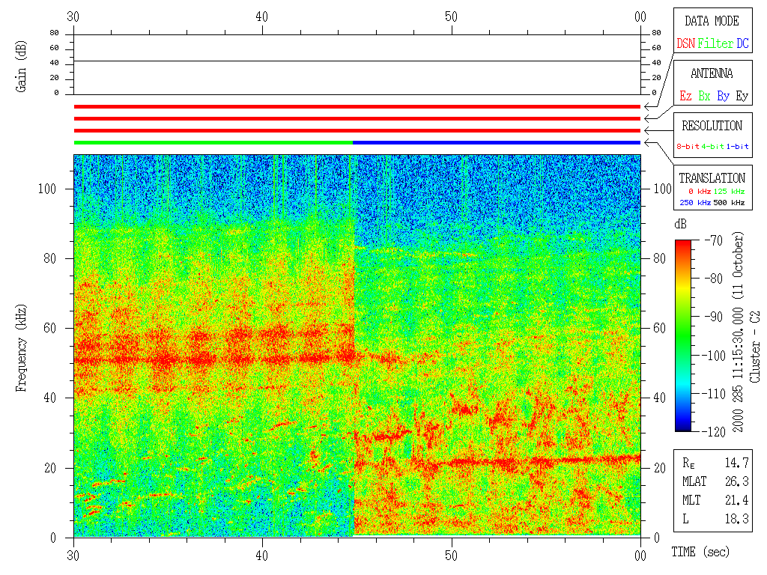The image size is (767, 575).
Task: Choose the red Ez antenna label
Action: 685,96
